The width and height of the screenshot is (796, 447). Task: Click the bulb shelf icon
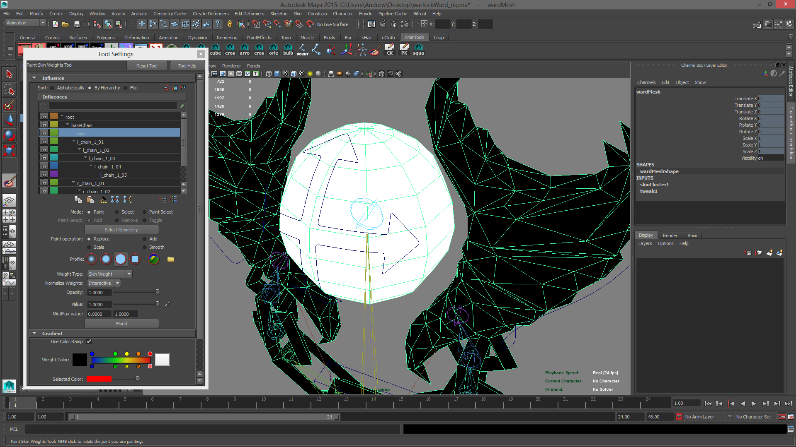coord(288,49)
